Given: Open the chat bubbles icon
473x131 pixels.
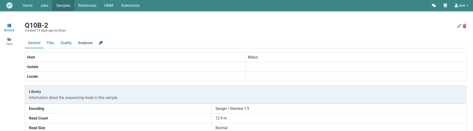Looking at the screenshot, I should (434, 5).
